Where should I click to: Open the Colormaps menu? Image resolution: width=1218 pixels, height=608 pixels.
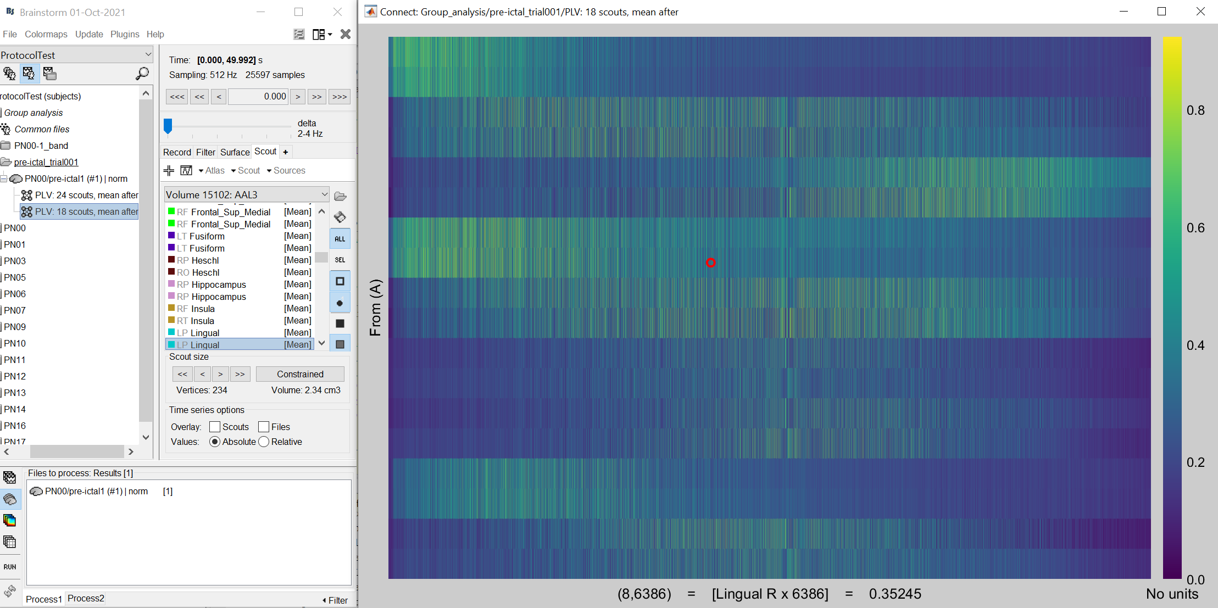pyautogui.click(x=46, y=34)
